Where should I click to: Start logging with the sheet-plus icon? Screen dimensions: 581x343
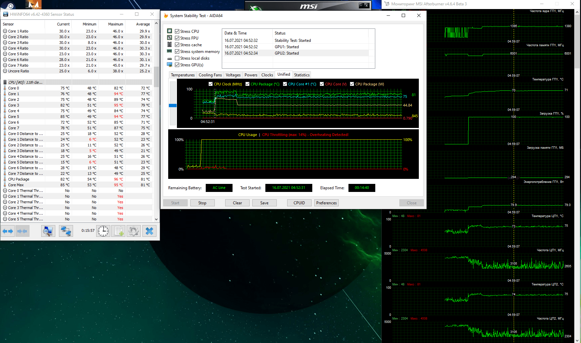119,231
